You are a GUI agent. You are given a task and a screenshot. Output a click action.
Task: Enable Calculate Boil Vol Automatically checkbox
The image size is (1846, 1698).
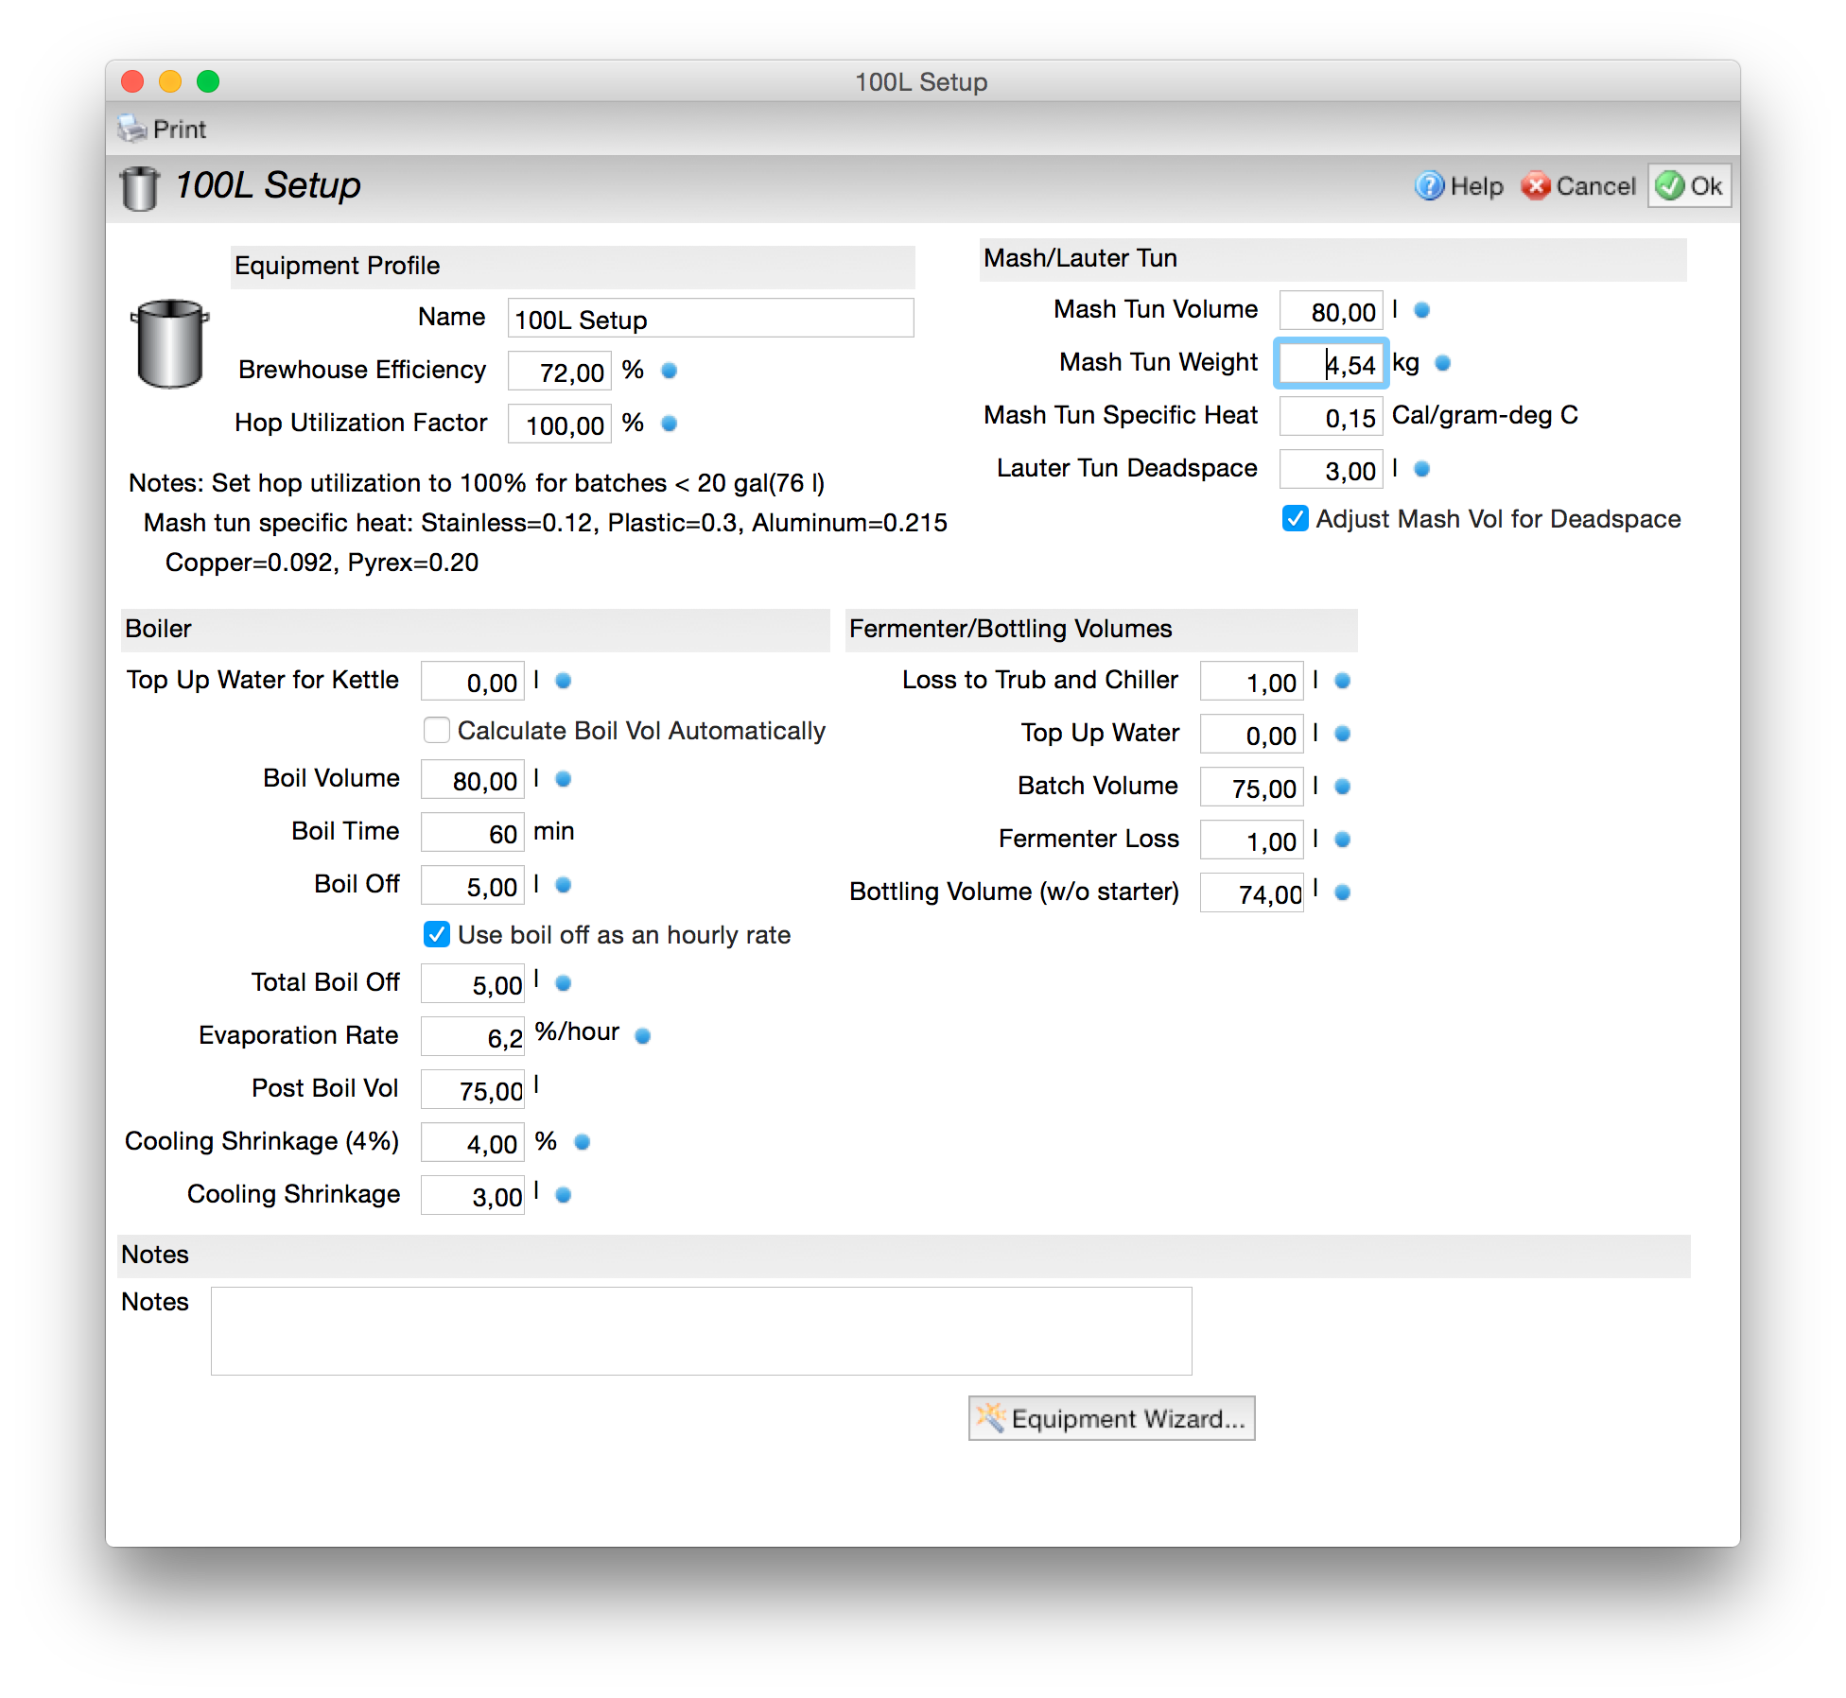click(x=437, y=731)
